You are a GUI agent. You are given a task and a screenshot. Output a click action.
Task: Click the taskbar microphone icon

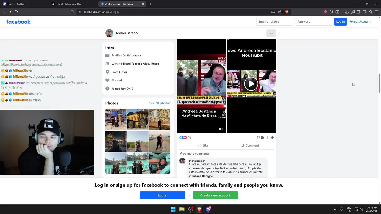pos(341,209)
